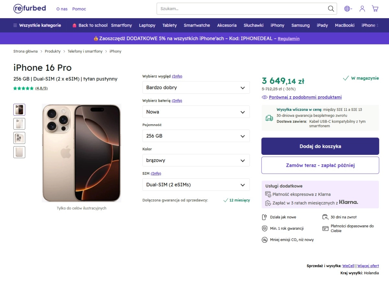This screenshot has width=389, height=282.
Task: Click the refurbed logo
Action: click(29, 8)
